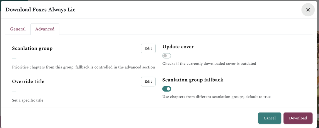Switch to the General tab
The width and height of the screenshot is (319, 128).
point(18,29)
